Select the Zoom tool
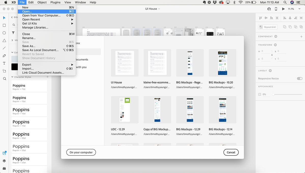Viewport: 305px width, 173px height. (4, 79)
